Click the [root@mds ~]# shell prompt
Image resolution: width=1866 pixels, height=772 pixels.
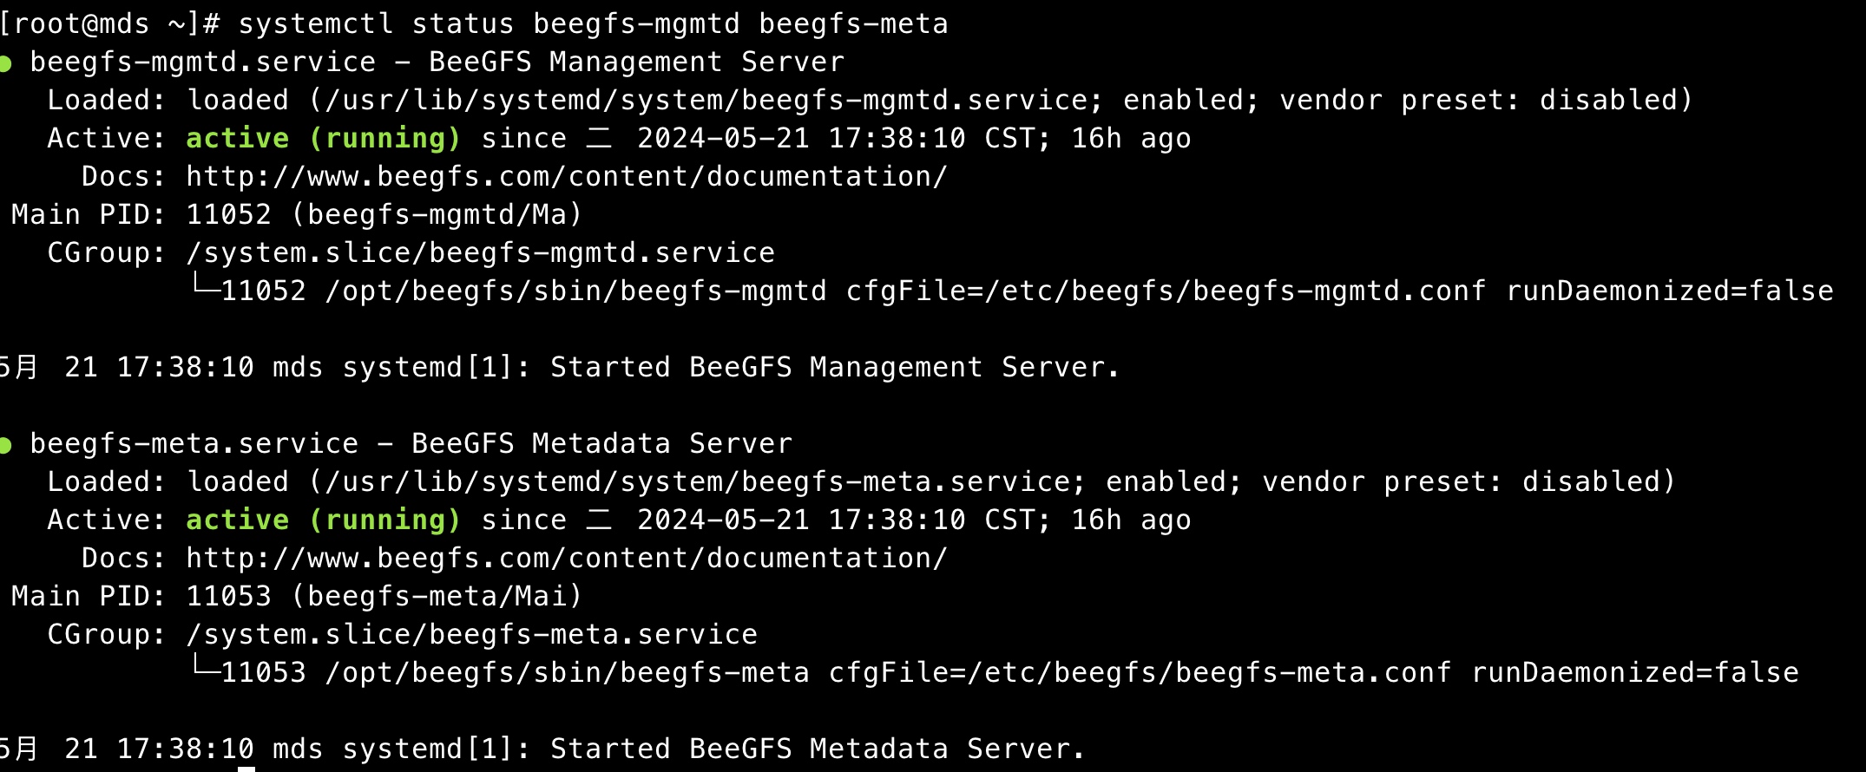pyautogui.click(x=109, y=23)
